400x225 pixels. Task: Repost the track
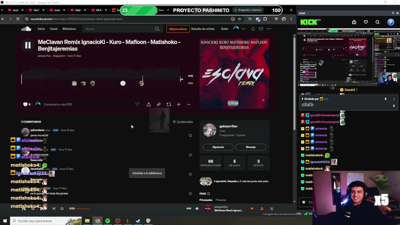tap(169, 104)
